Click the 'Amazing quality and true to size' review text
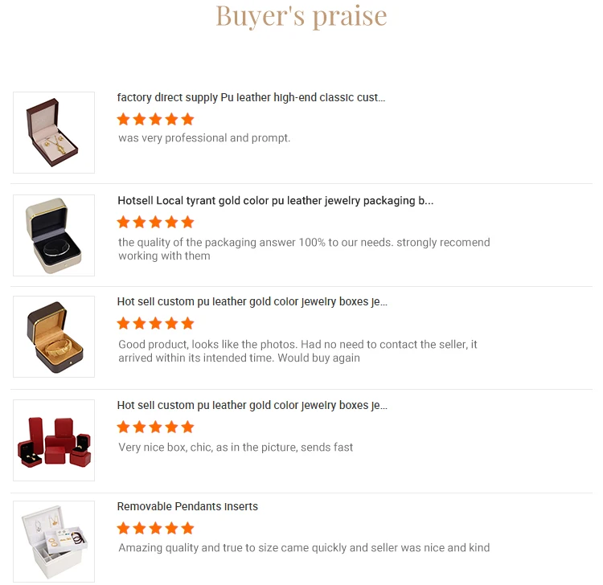 [304, 547]
